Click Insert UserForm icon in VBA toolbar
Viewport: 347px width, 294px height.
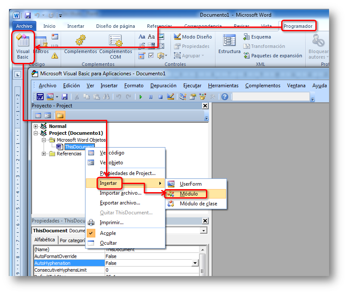point(50,97)
